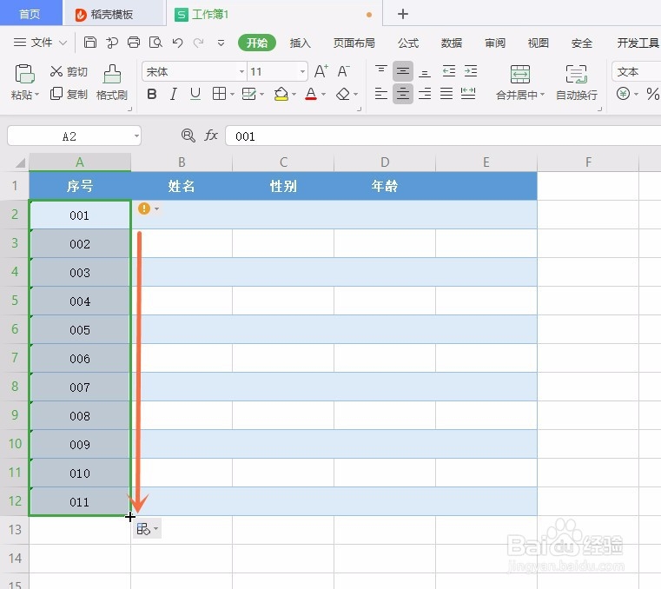Click the cell Borders icon

219,94
